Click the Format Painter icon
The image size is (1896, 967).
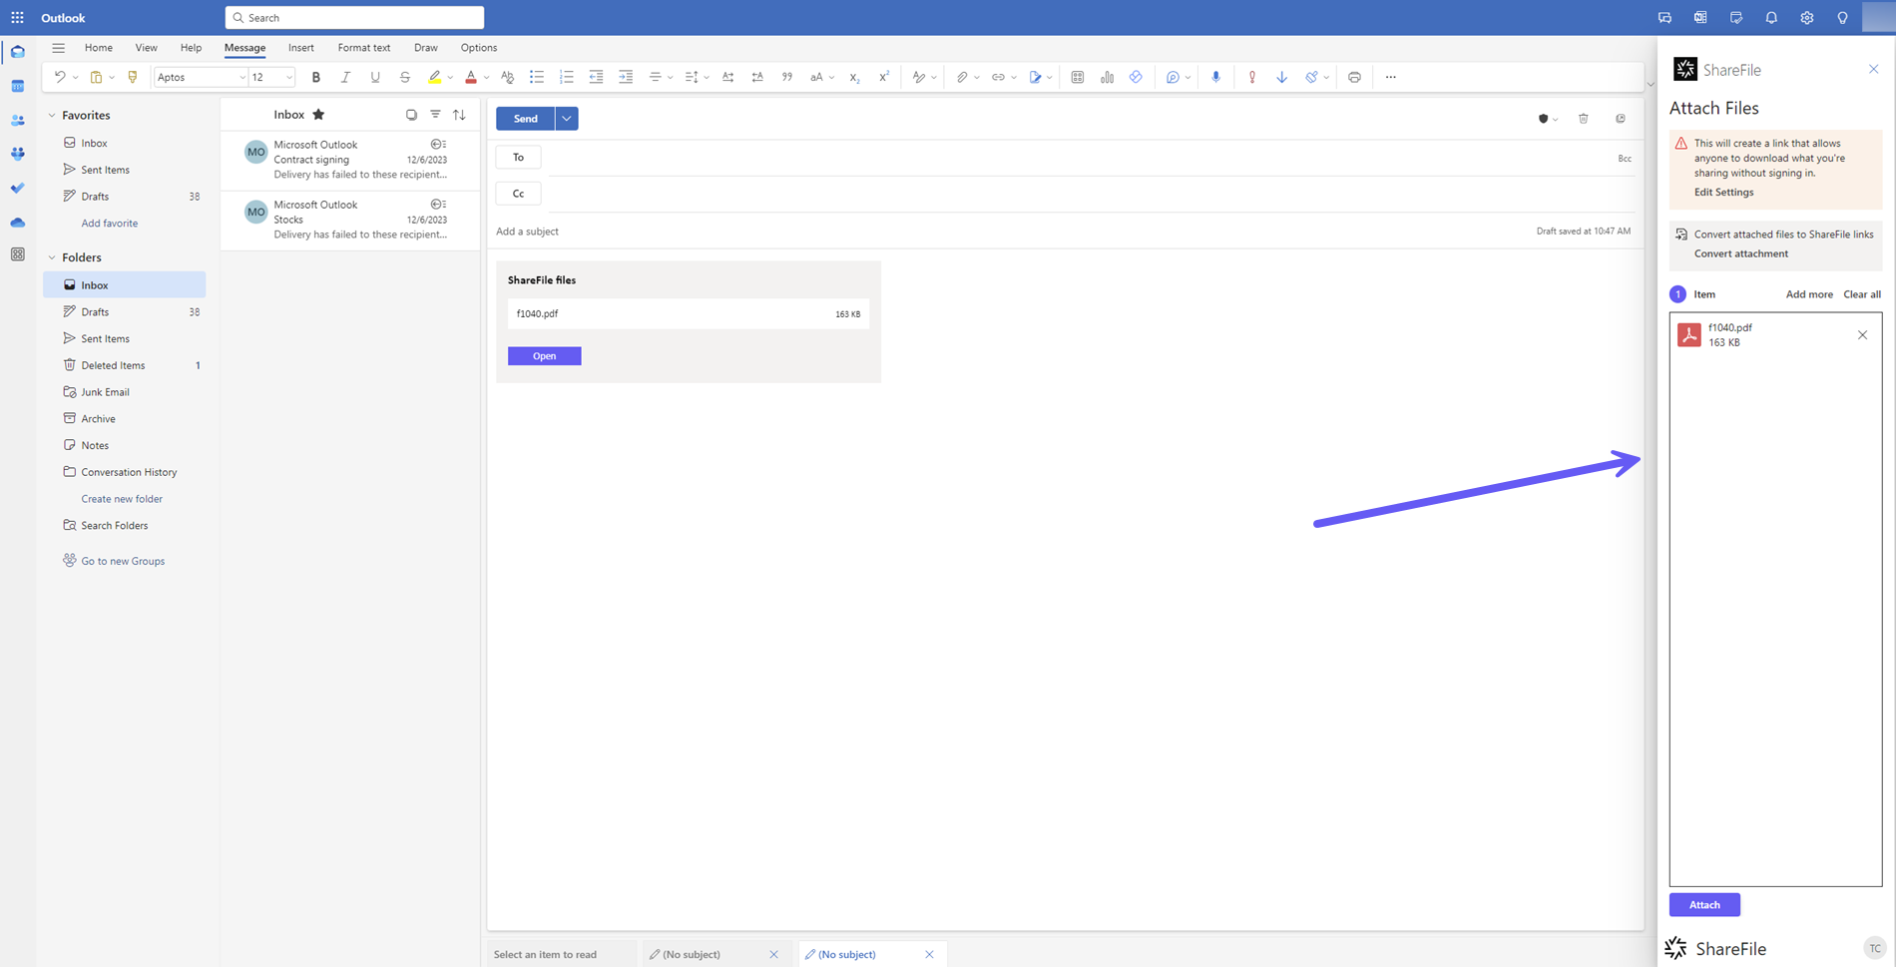pyautogui.click(x=132, y=77)
